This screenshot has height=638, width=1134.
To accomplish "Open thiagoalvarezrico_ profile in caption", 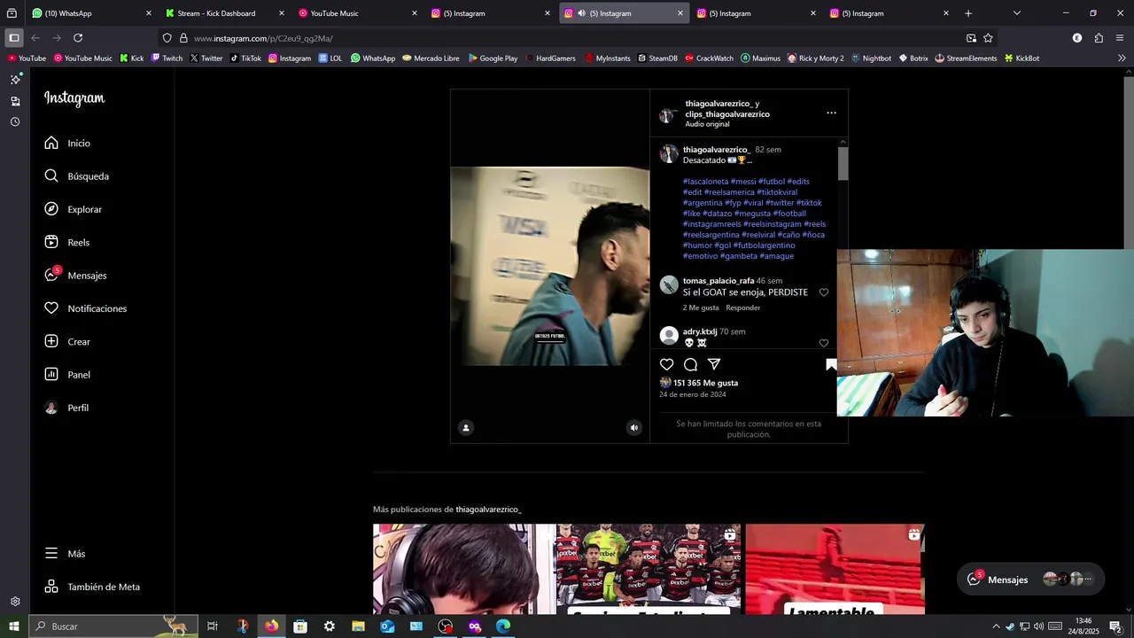I will click(x=717, y=150).
